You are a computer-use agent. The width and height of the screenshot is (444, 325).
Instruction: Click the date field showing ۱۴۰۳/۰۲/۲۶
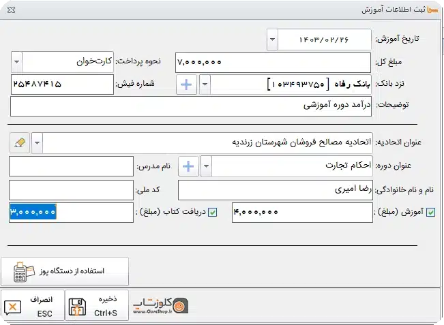pos(324,40)
